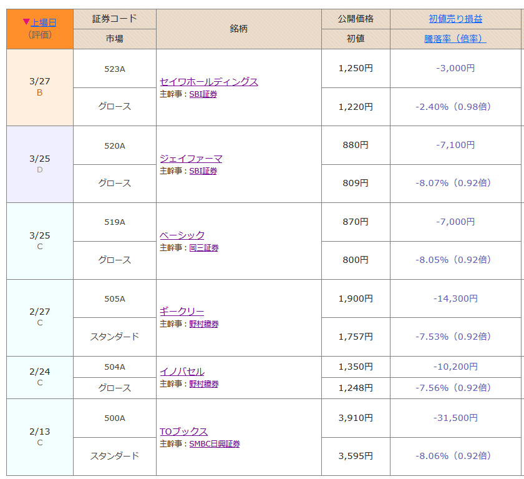Click the 証券コード column header
Screen dimensions: 524x479
pyautogui.click(x=115, y=19)
